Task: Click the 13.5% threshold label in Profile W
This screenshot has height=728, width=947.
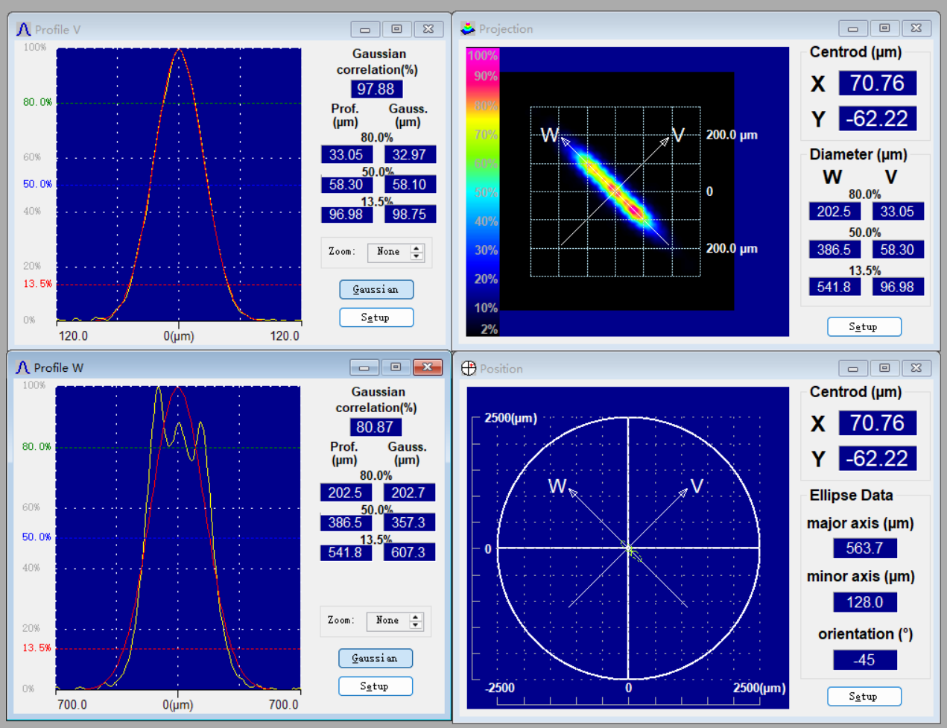Action: coord(37,648)
